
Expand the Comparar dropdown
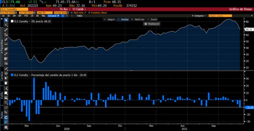click(x=199, y=16)
